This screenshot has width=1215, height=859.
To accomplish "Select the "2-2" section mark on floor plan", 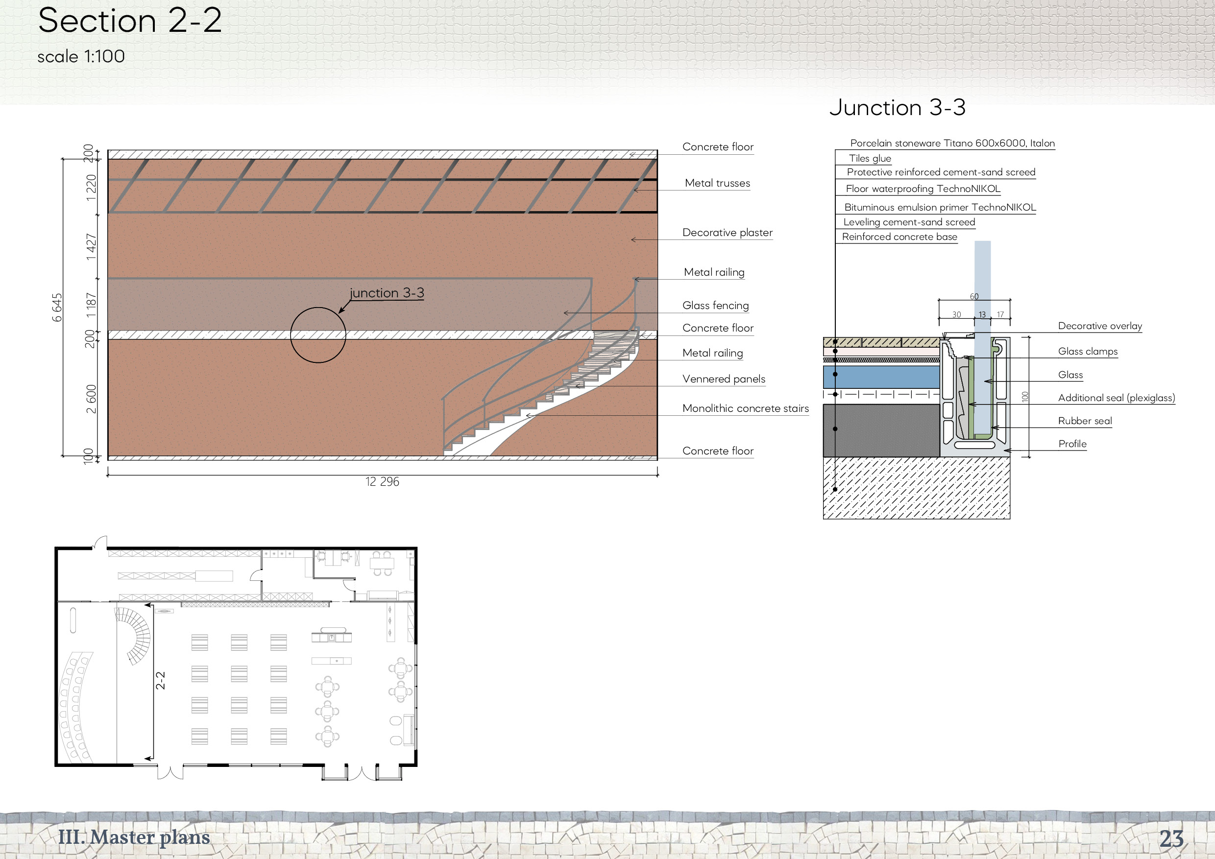I will (x=160, y=681).
